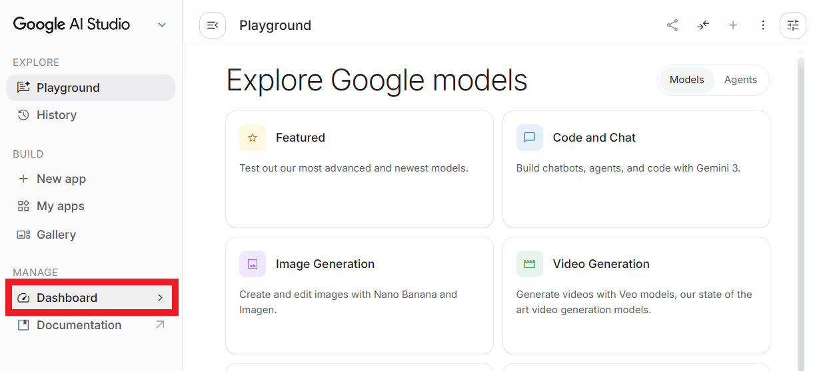This screenshot has height=371, width=813.
Task: Open My apps in the sidebar
Action: coord(91,206)
